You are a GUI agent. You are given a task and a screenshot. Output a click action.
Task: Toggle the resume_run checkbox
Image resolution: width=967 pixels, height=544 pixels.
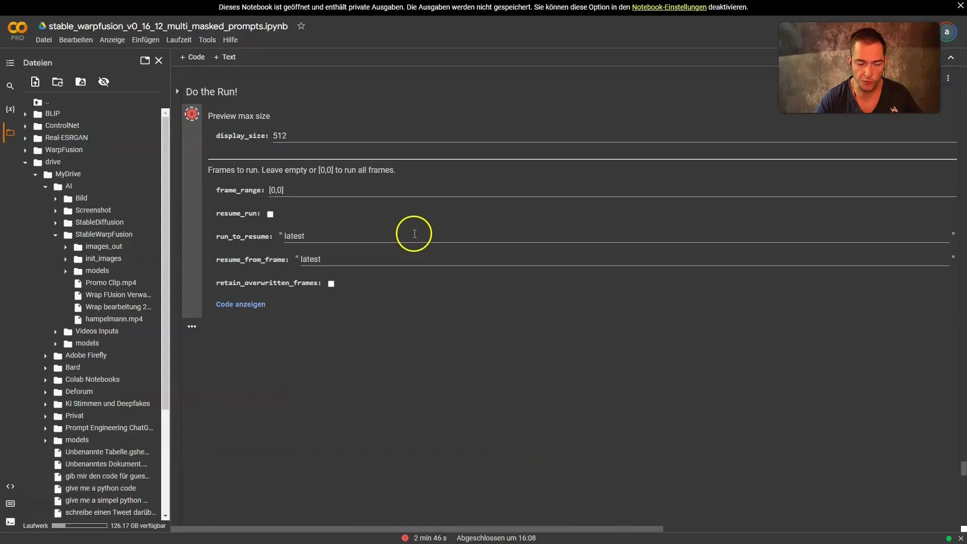[269, 213]
